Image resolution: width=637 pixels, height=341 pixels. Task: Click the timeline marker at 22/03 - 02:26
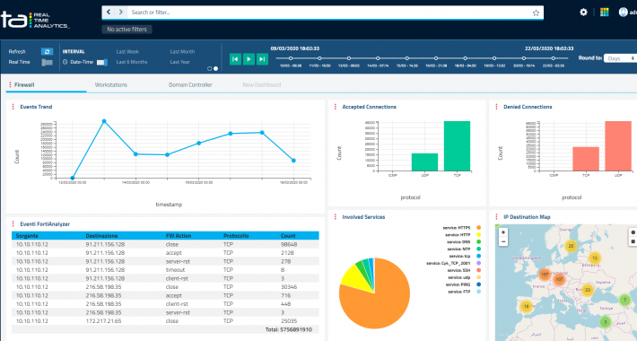(x=553, y=58)
